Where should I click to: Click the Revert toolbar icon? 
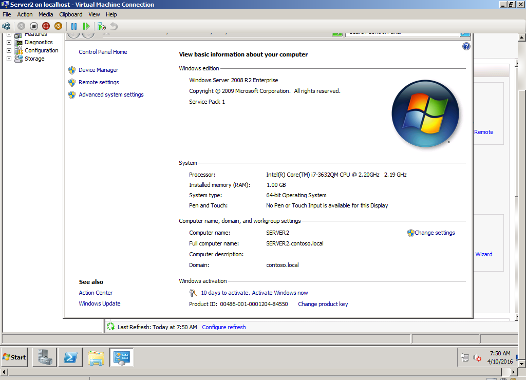(x=114, y=26)
